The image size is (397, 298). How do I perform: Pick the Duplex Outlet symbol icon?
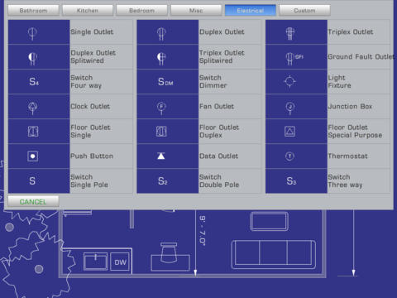(x=161, y=34)
